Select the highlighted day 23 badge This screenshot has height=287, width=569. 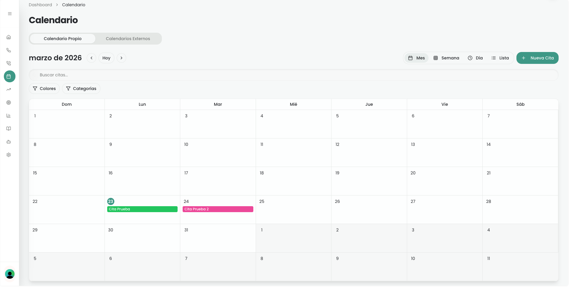(111, 201)
